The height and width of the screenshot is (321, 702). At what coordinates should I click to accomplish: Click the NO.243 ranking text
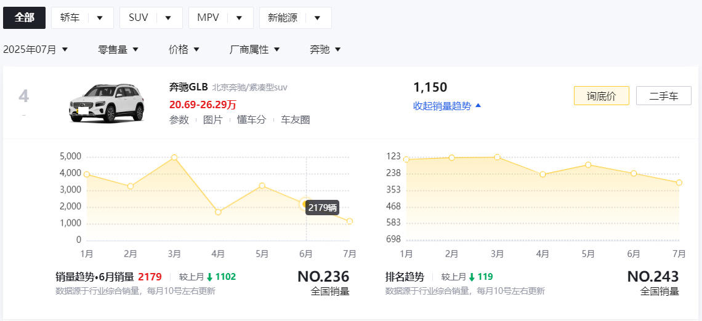click(653, 276)
